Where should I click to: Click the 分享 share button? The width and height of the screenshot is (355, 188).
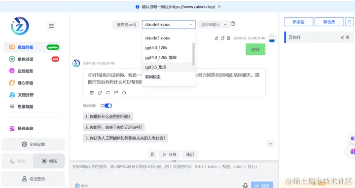(170, 154)
